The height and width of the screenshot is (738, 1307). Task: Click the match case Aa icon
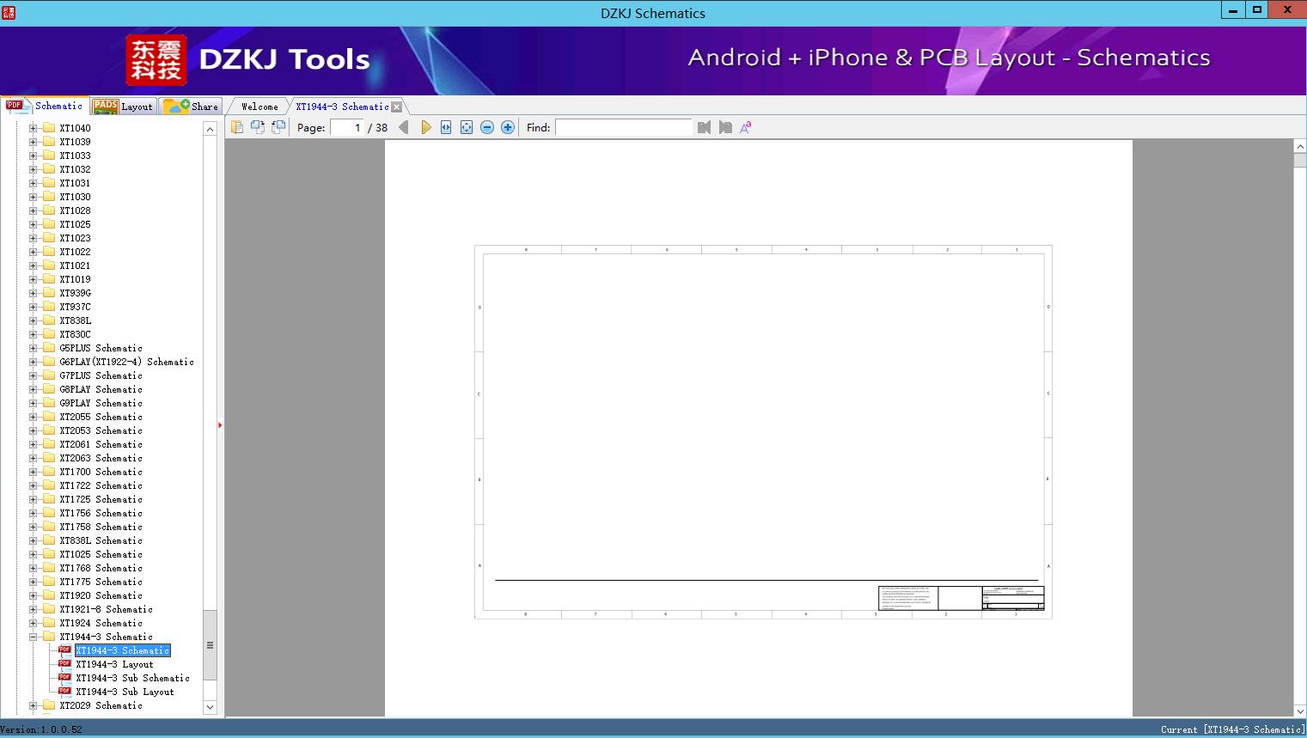746,127
